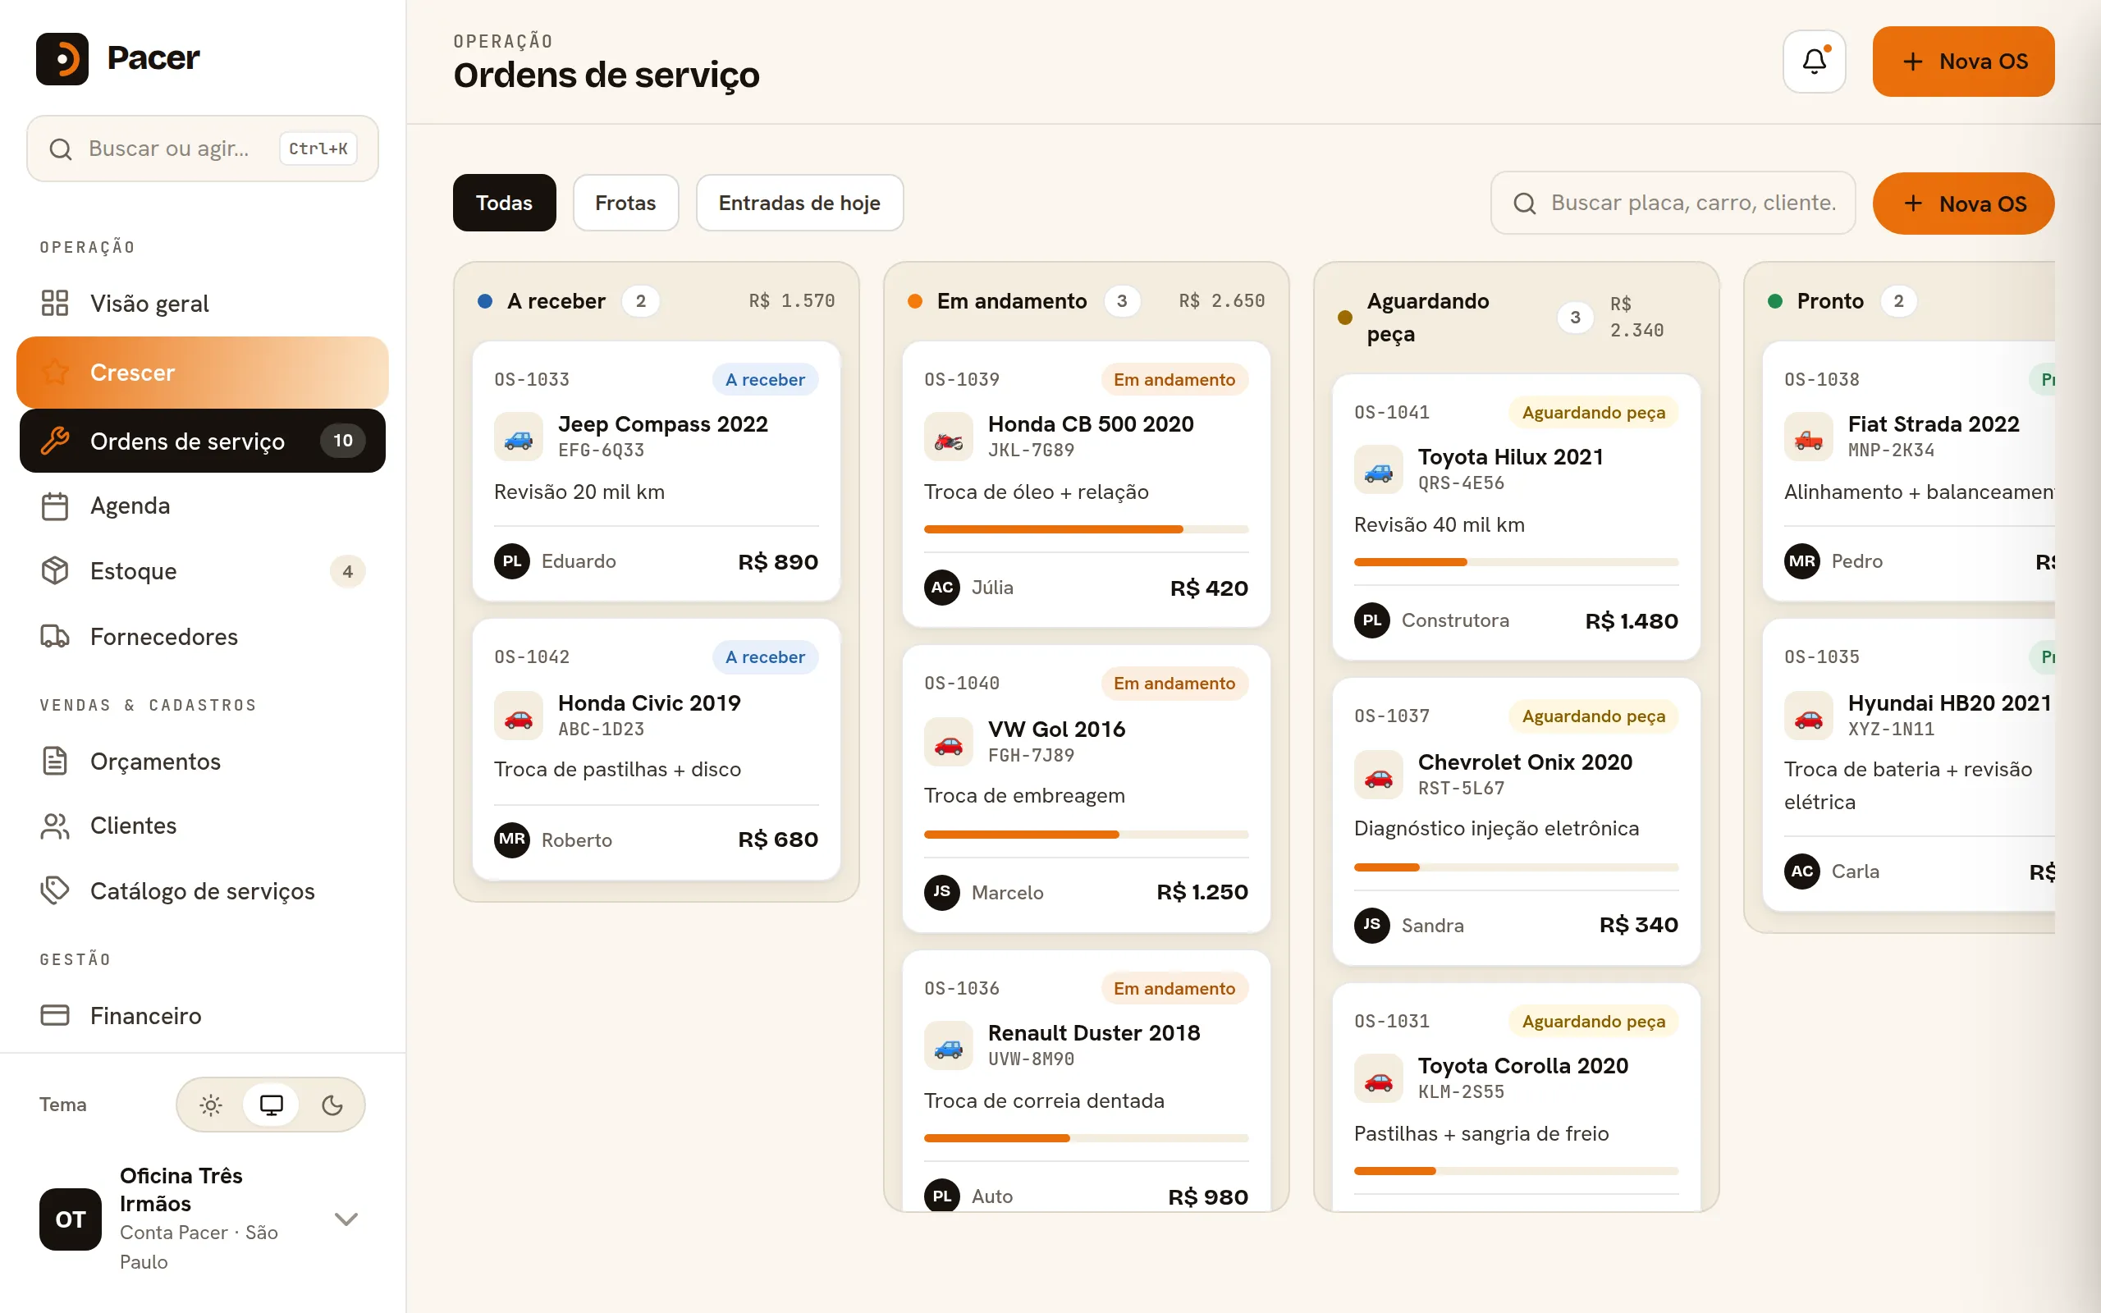Open Fornecedores truck icon
Viewport: 2101px width, 1313px height.
(x=55, y=637)
